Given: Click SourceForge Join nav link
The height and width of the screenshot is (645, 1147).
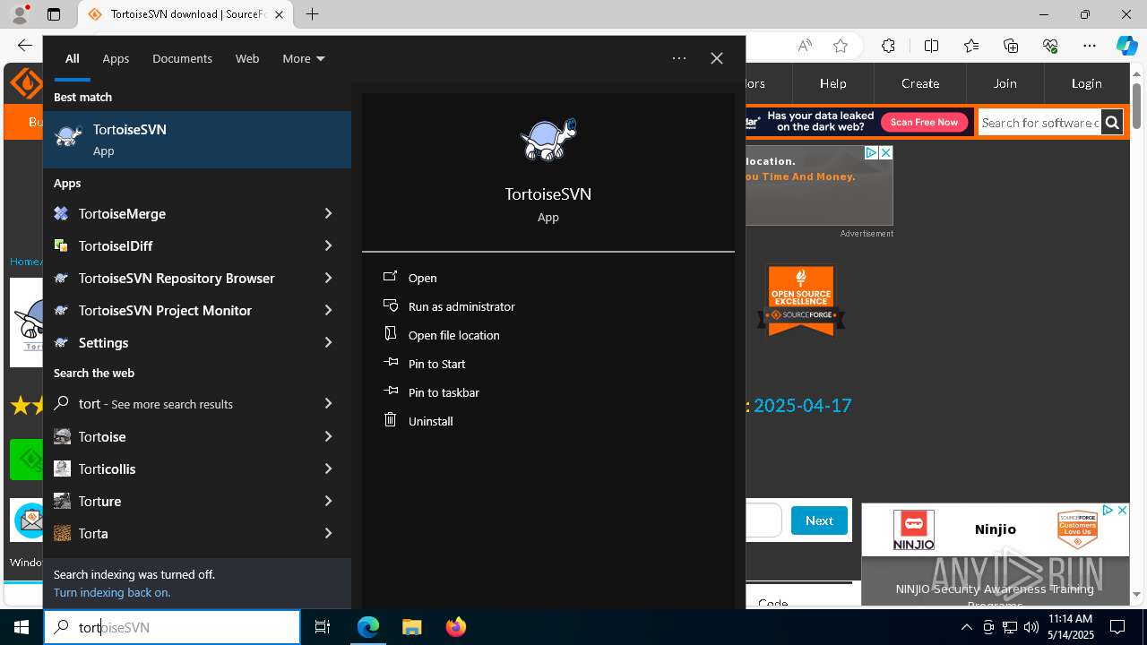Looking at the screenshot, I should coord(1005,83).
